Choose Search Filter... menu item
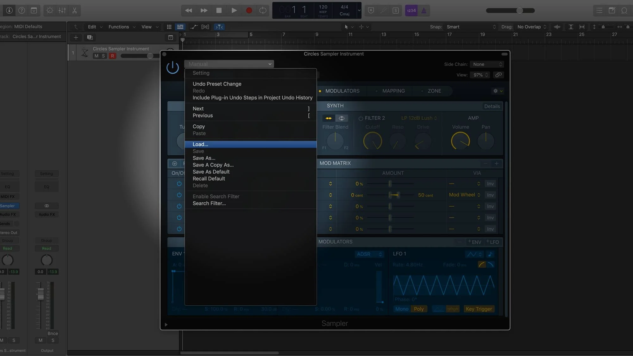 tap(250, 203)
